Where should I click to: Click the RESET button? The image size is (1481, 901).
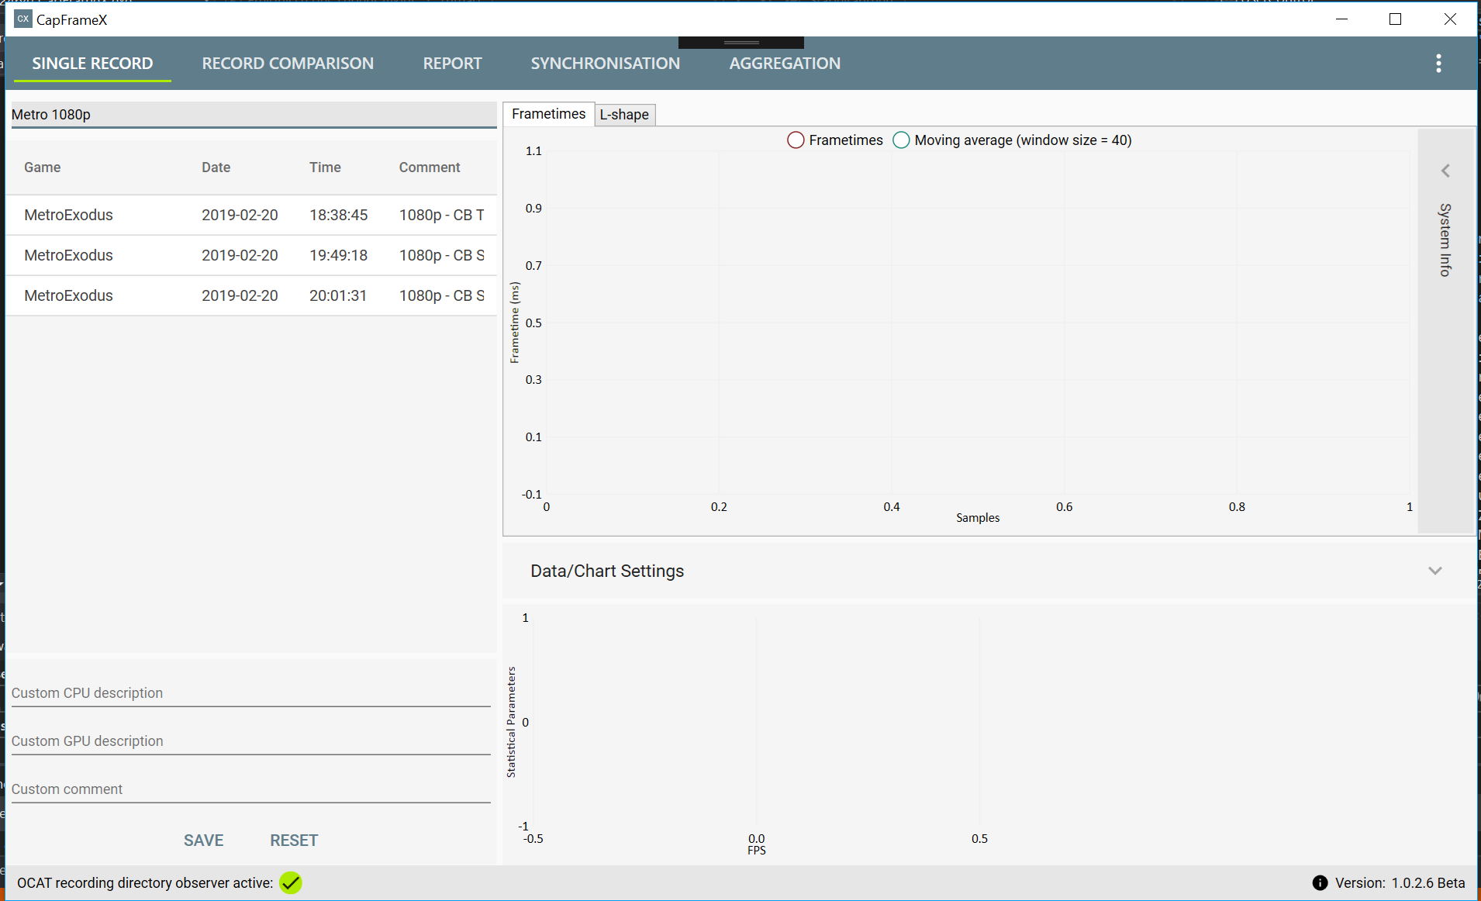pyautogui.click(x=294, y=841)
